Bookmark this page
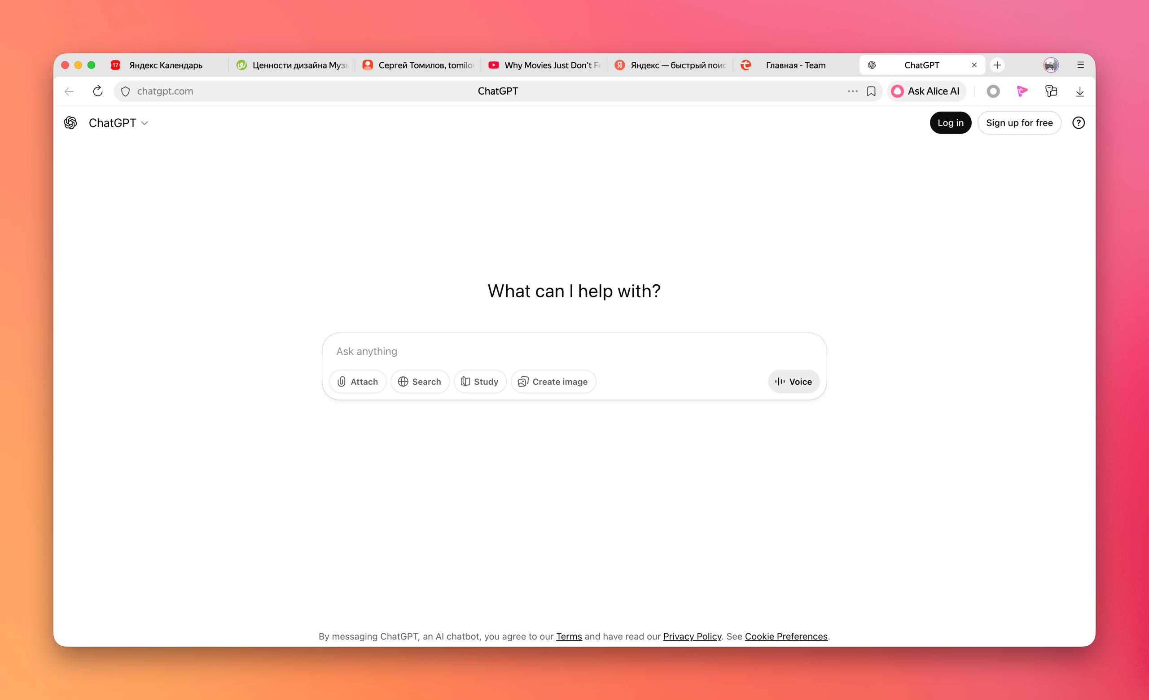The image size is (1149, 700). pyautogui.click(x=871, y=91)
